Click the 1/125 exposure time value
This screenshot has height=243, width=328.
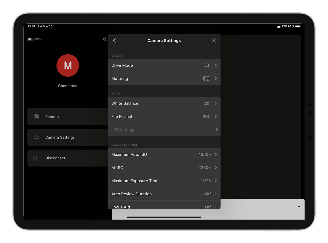tap(206, 181)
